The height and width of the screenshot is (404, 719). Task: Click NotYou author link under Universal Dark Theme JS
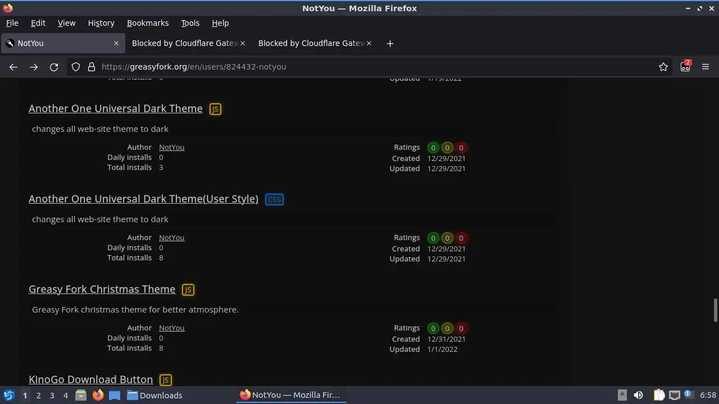pos(171,147)
